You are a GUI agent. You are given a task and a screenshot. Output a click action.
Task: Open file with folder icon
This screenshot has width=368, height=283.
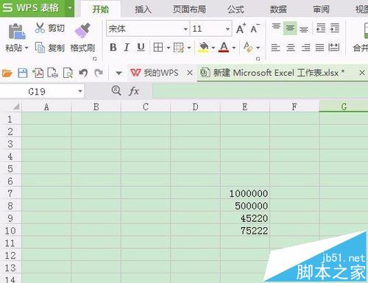(x=7, y=73)
